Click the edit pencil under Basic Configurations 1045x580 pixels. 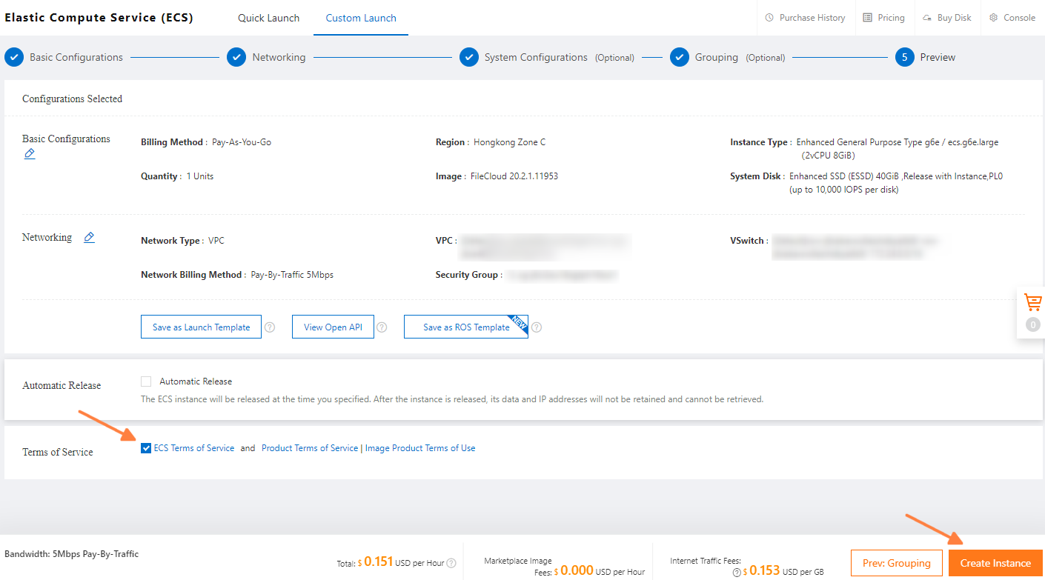click(x=30, y=154)
